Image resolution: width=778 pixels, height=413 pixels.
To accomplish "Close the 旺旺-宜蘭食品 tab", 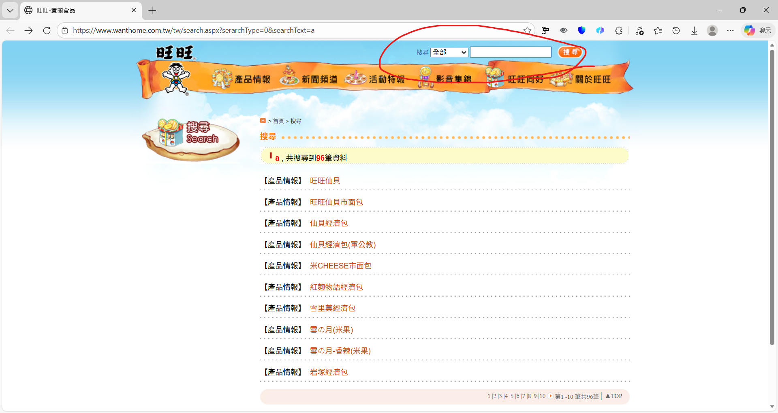I will click(134, 10).
